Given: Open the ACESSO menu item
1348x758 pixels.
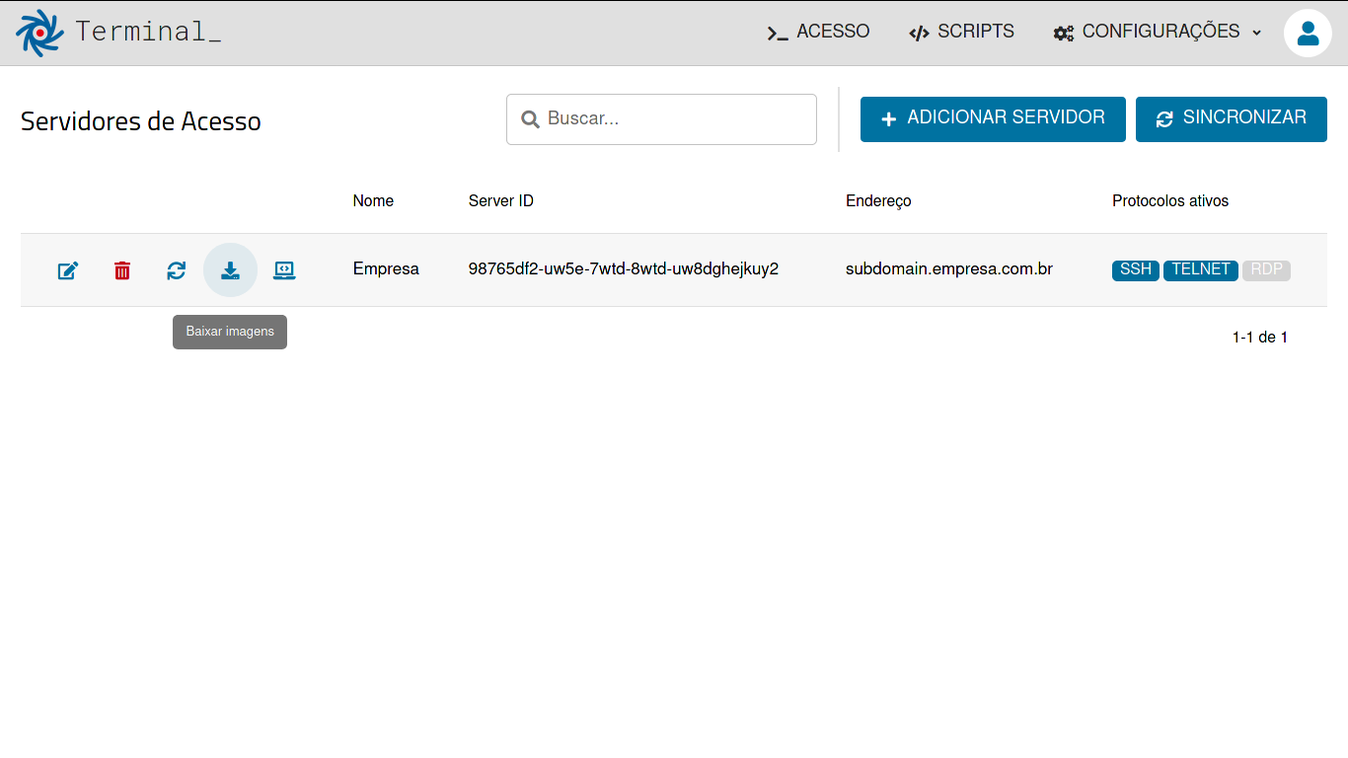Looking at the screenshot, I should [819, 32].
